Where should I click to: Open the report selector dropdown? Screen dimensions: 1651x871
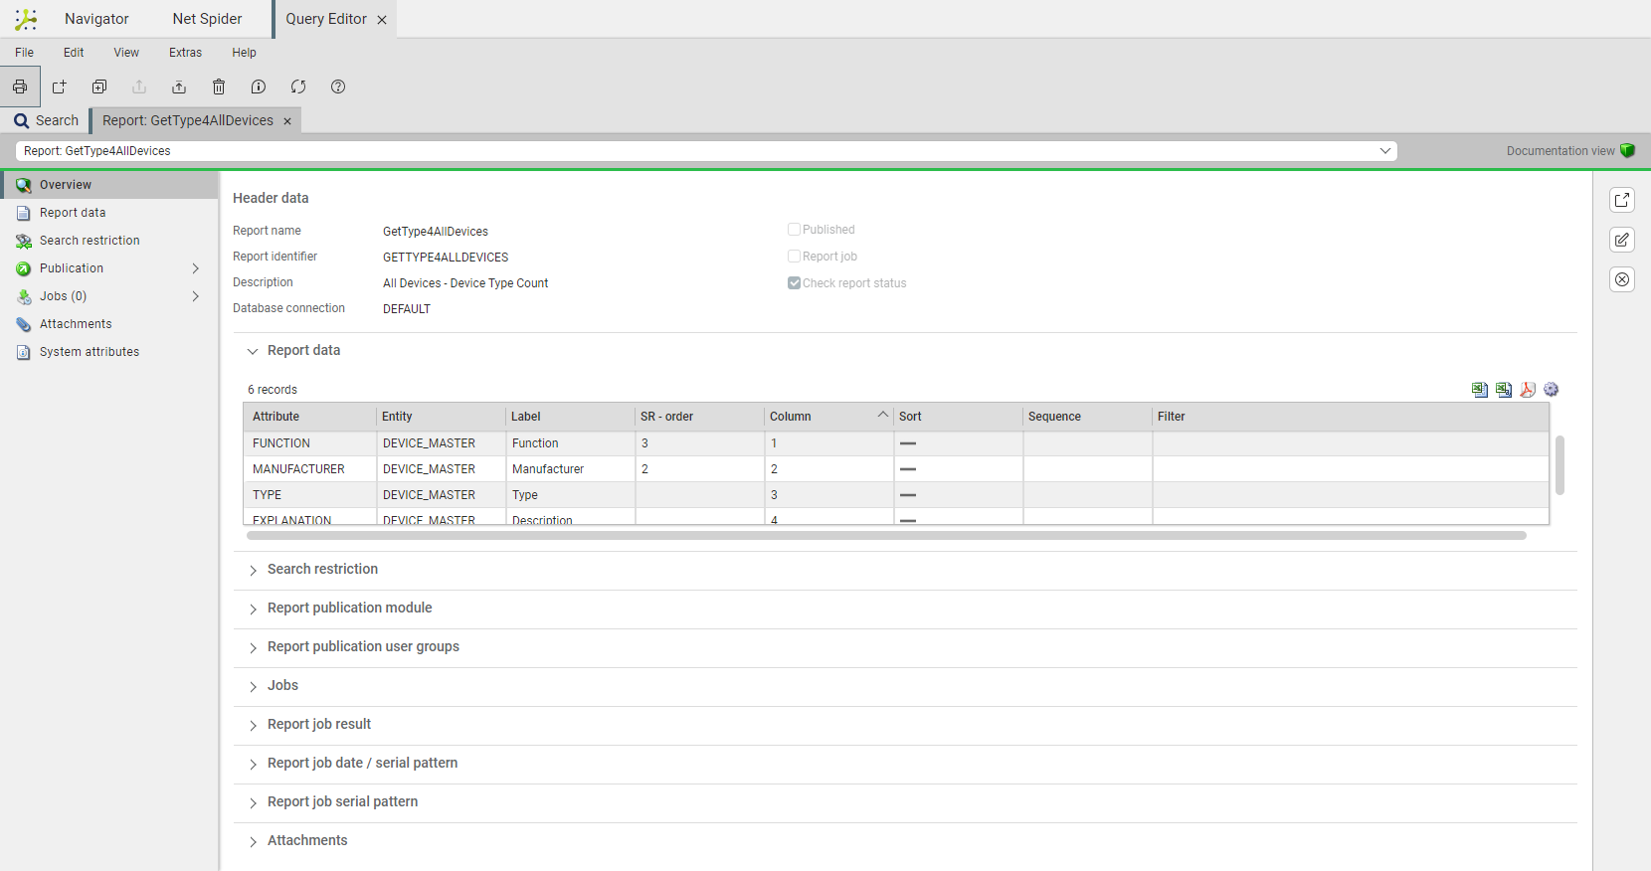1384,151
